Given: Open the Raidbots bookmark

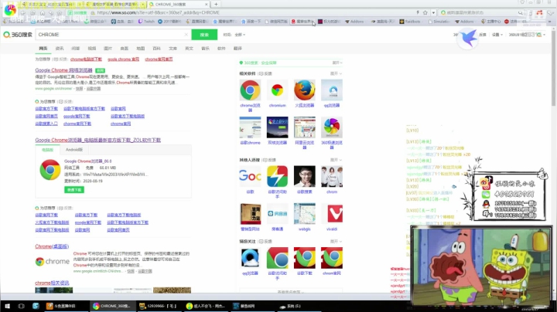Looking at the screenshot, I should 410,22.
